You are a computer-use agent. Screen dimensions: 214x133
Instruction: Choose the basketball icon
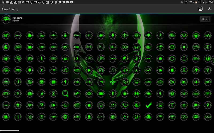click(x=113, y=117)
